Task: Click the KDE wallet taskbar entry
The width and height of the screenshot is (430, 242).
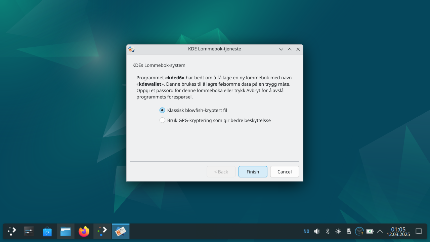Action: coord(121,231)
